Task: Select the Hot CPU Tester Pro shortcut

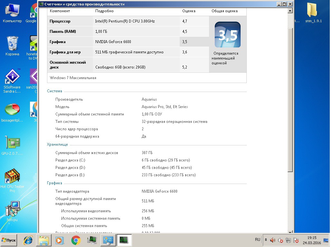Action: click(12, 180)
